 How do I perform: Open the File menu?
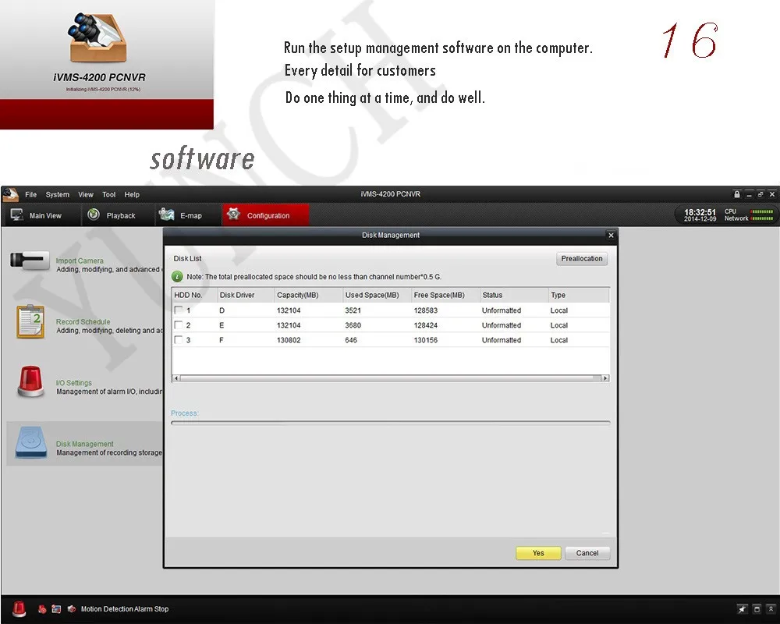[x=31, y=194]
